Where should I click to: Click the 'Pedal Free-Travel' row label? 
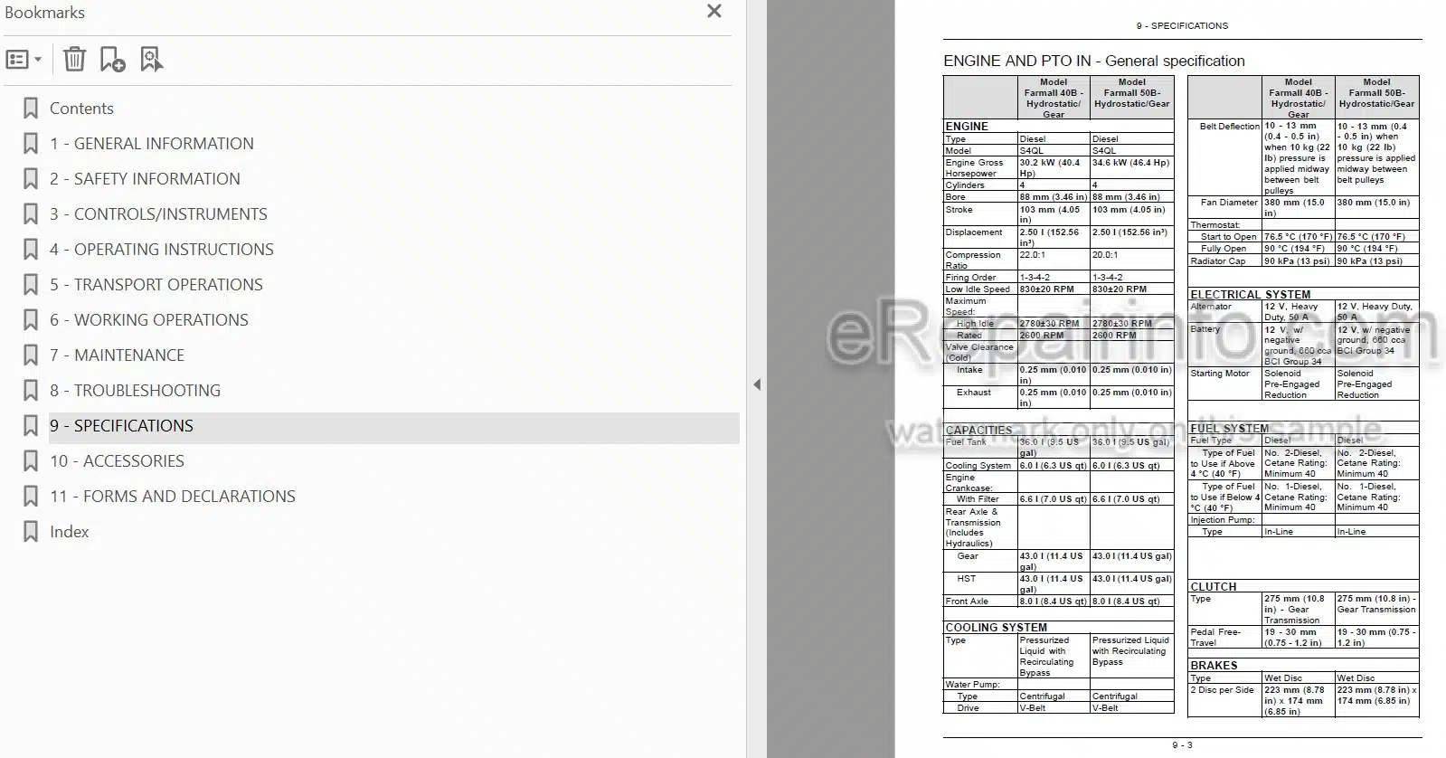point(1215,638)
